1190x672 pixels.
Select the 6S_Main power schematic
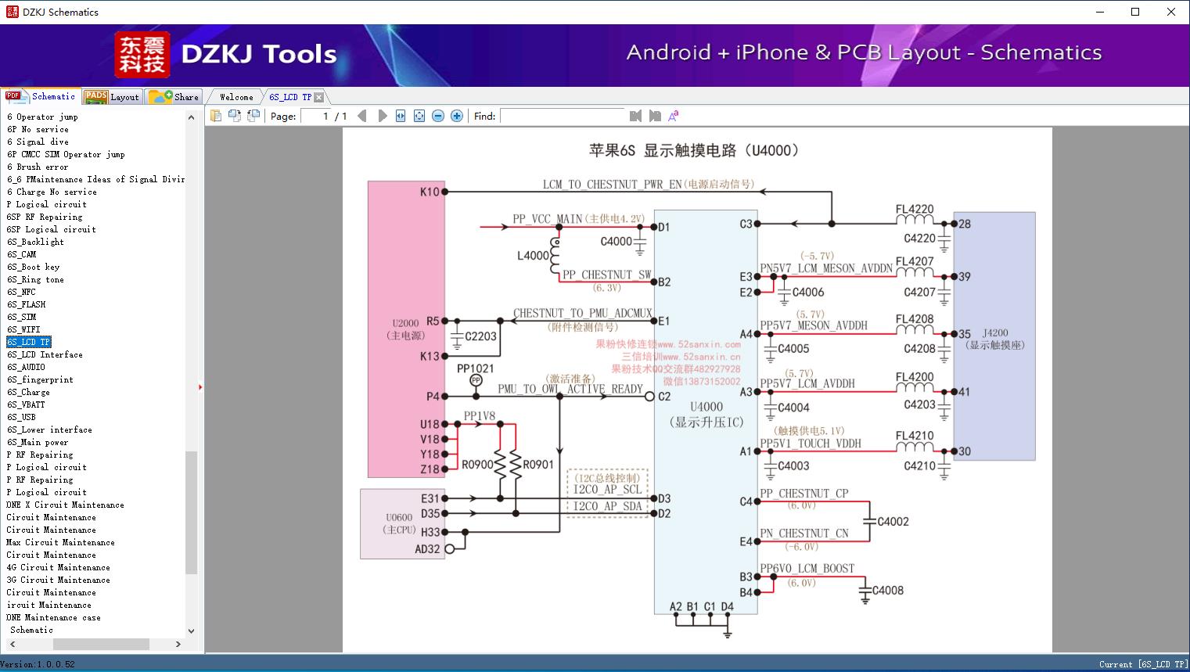38,442
